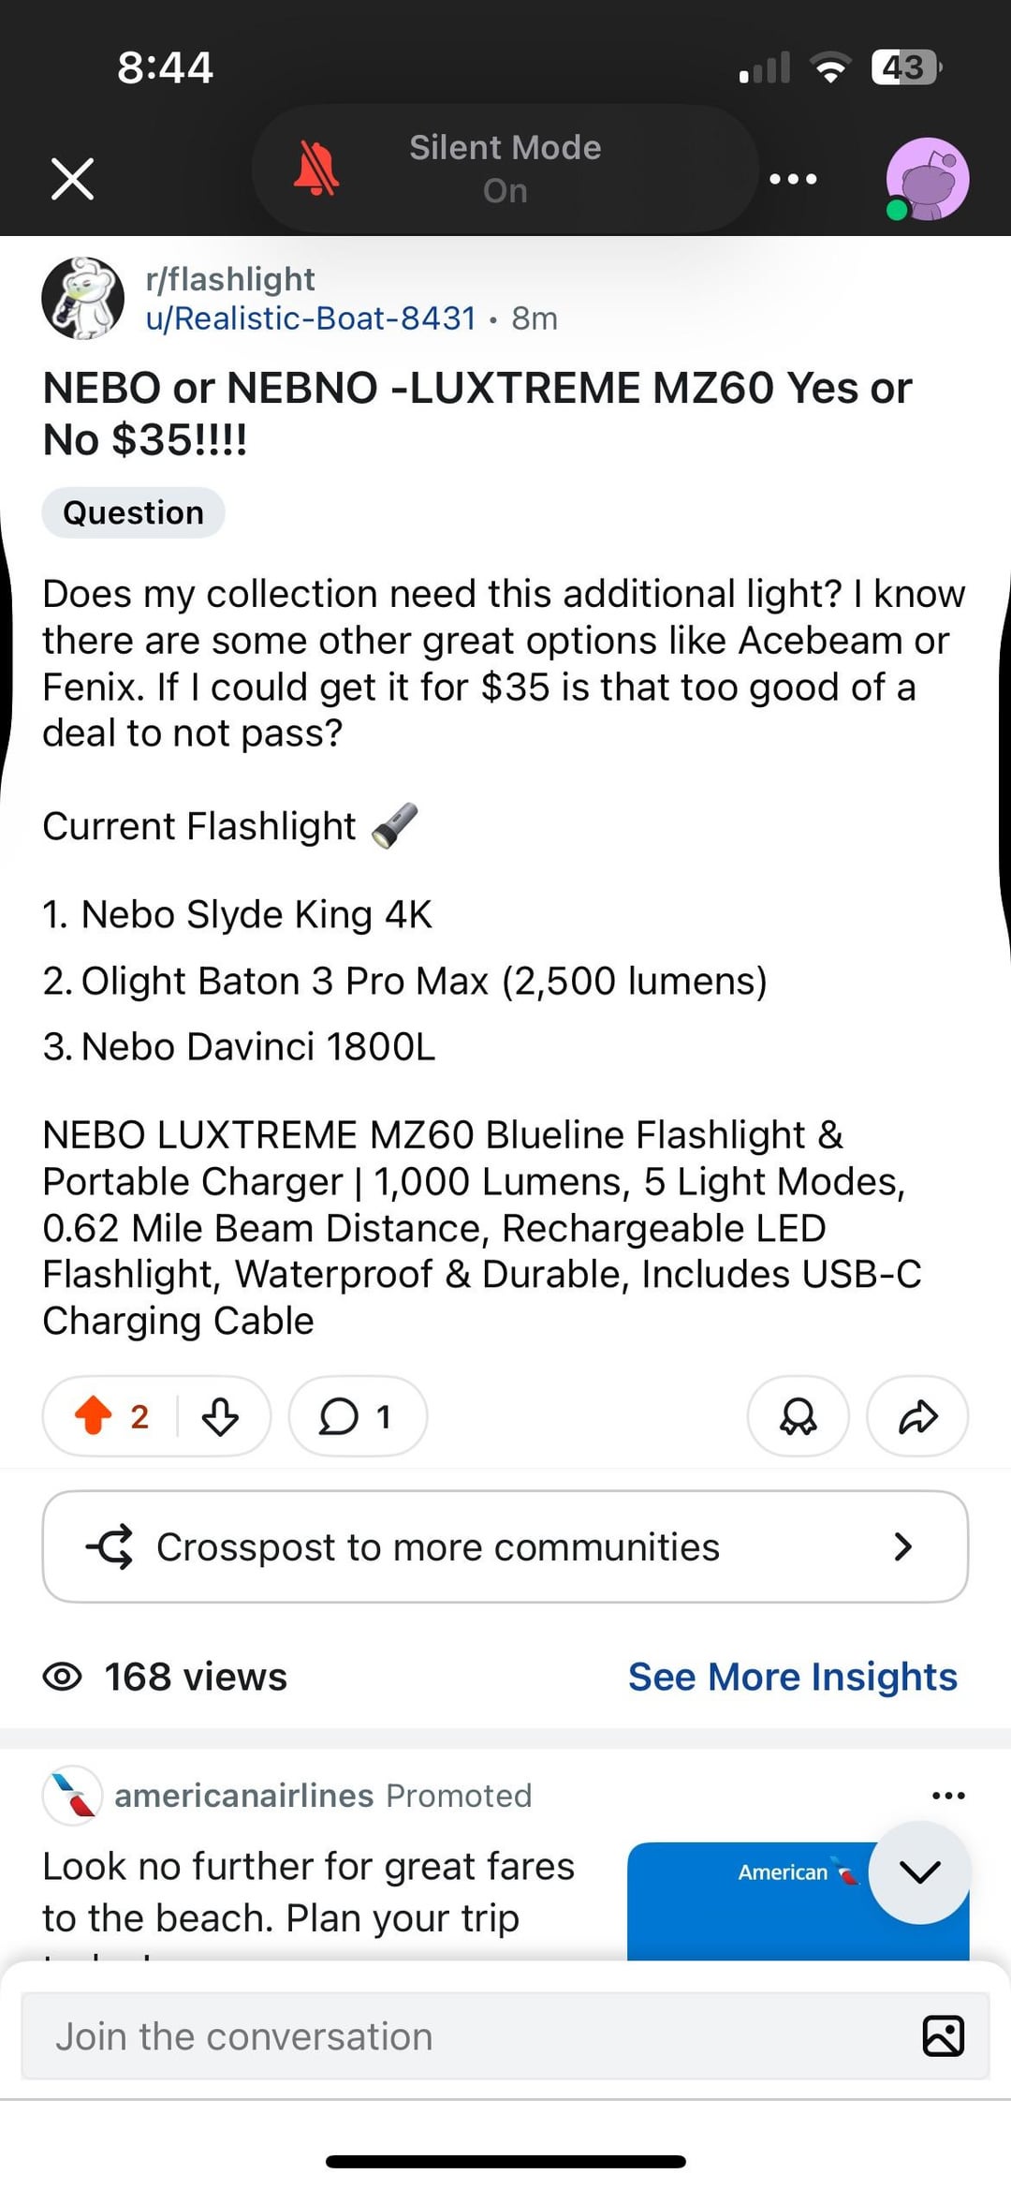This screenshot has height=2189, width=1011.
Task: Focus the Join the conversation field
Action: click(468, 2036)
